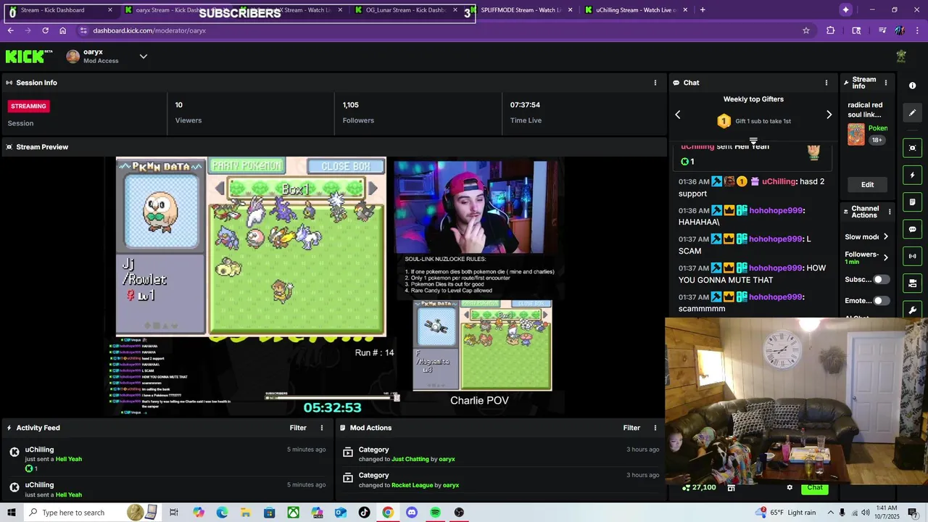
Task: Open uChilling's username in chat
Action: (779, 181)
